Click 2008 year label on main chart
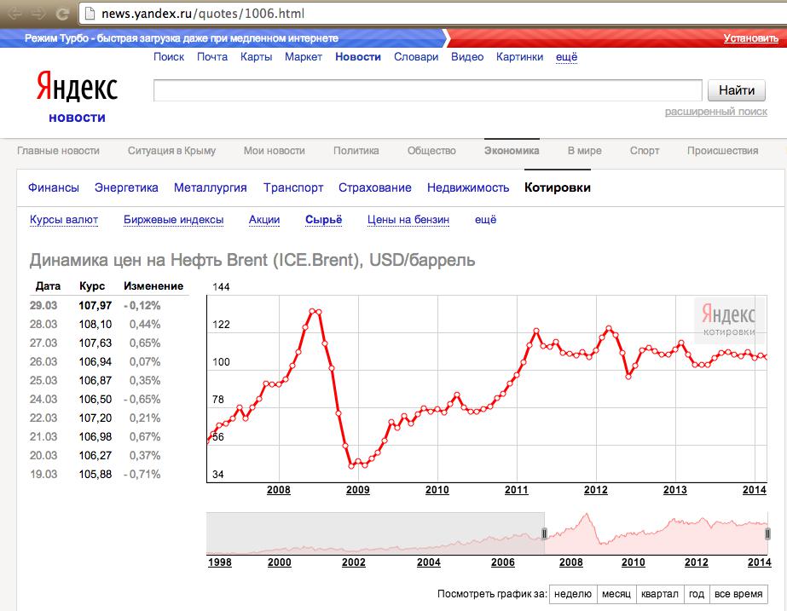Viewport: 787px width, 611px height. click(279, 490)
